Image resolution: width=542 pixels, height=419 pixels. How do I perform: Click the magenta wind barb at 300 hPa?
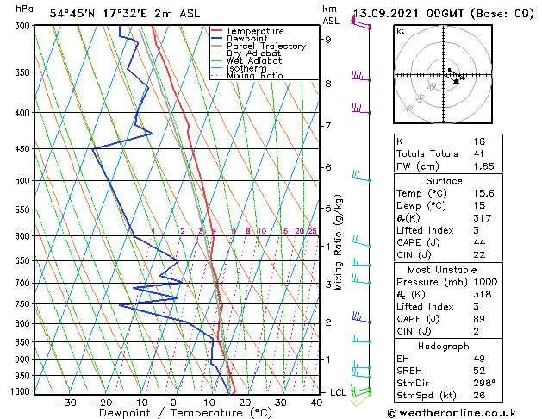[360, 23]
